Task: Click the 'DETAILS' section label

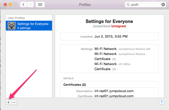Action: point(68,78)
